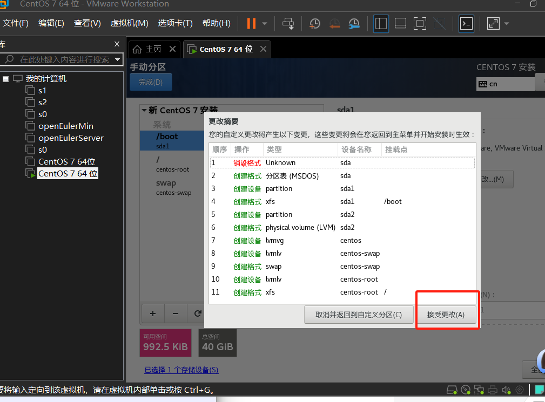Revert to the previous snapshot
The image size is (545, 402).
click(334, 24)
